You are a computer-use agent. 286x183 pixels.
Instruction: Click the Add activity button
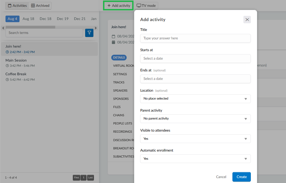[x=119, y=6]
